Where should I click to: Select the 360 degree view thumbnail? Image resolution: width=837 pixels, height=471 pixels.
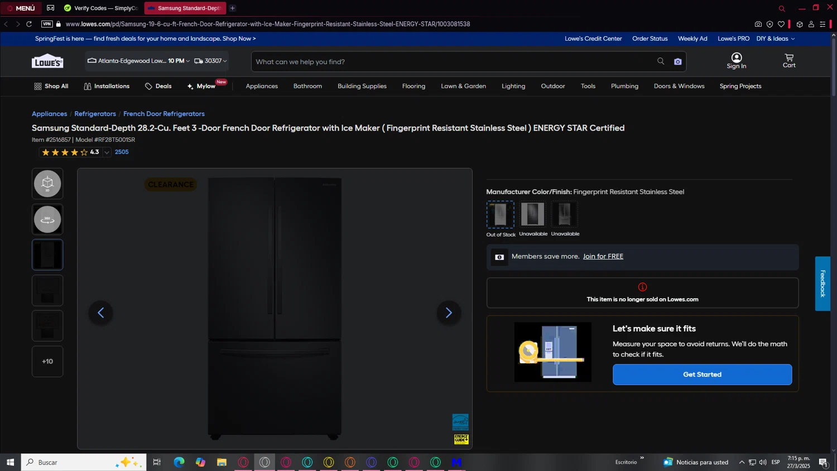[x=47, y=219]
